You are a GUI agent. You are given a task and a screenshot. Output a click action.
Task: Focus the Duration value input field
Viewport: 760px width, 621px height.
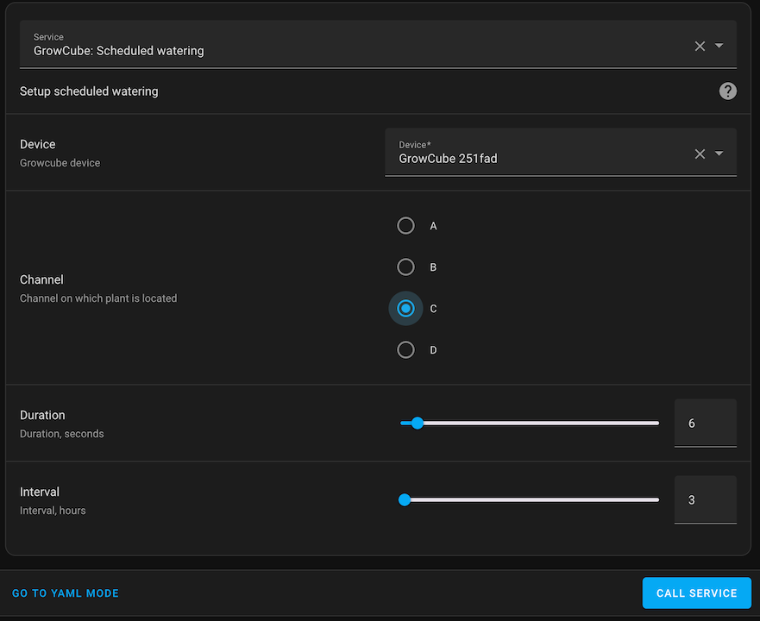click(x=706, y=423)
